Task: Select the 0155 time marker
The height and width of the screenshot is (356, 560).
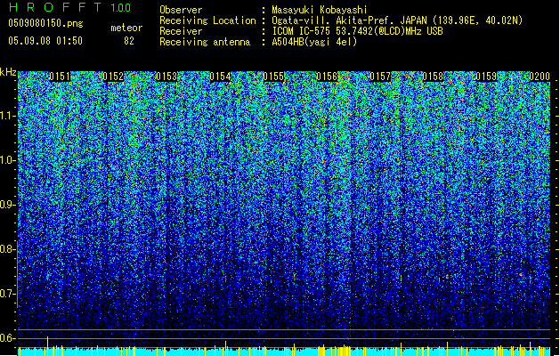Action: 273,77
